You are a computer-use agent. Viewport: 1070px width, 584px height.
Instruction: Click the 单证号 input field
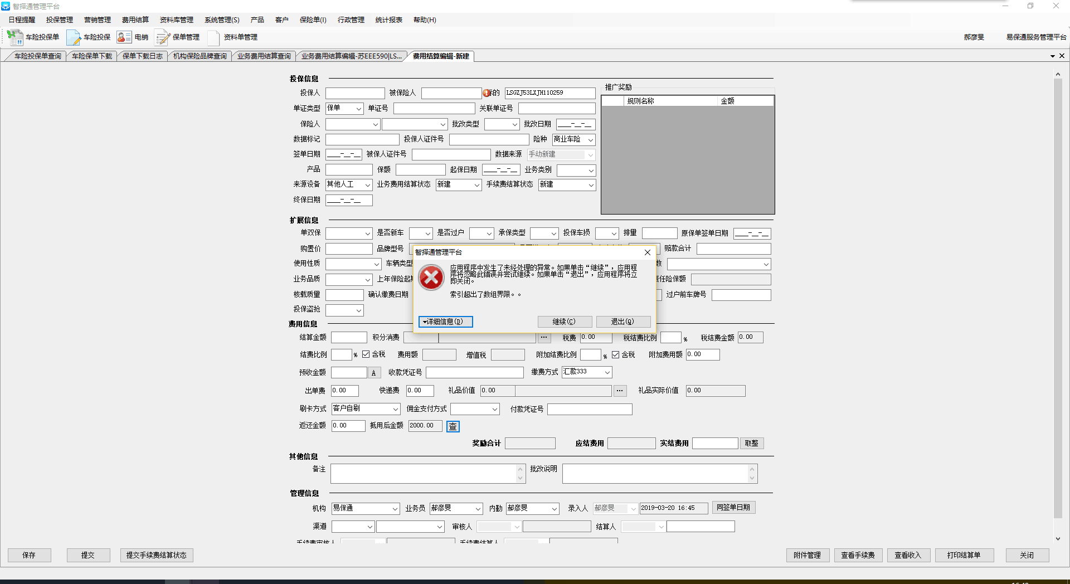(434, 109)
